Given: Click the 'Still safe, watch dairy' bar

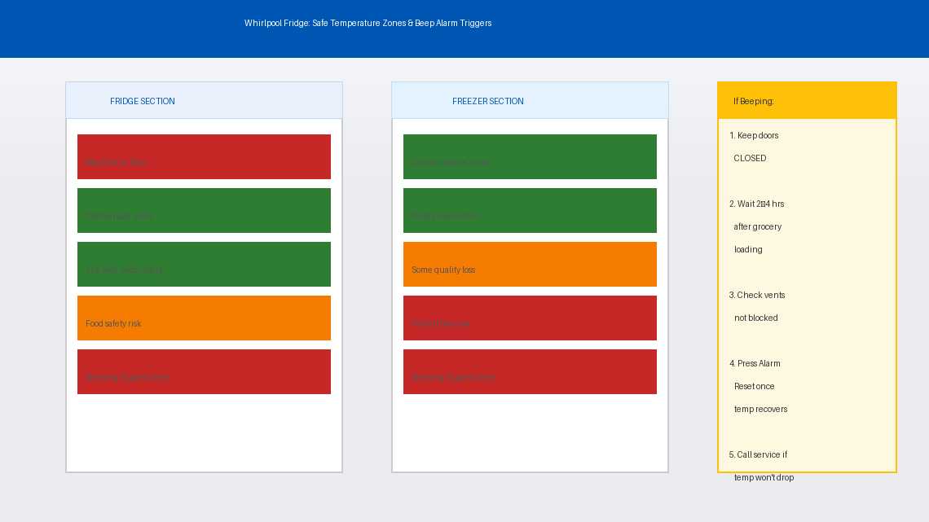Looking at the screenshot, I should (x=204, y=264).
